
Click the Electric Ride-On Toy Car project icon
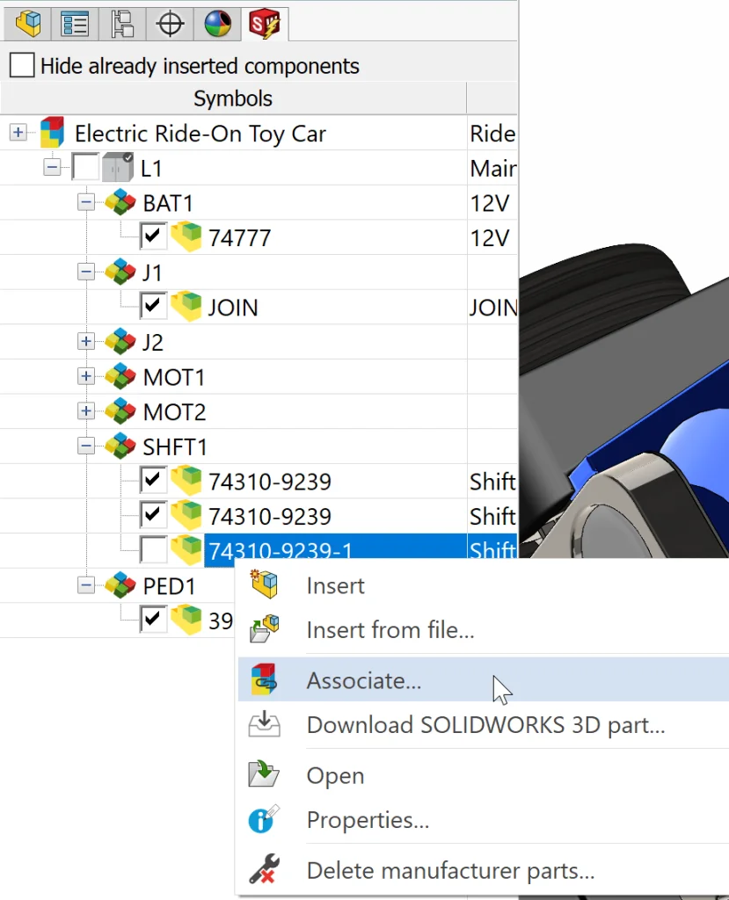52,133
